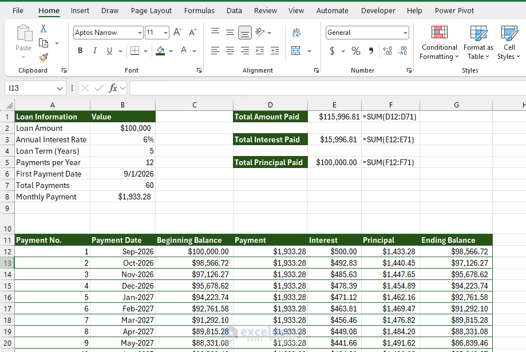This screenshot has height=352, width=526.
Task: Select row 13 header
Action: point(7,263)
